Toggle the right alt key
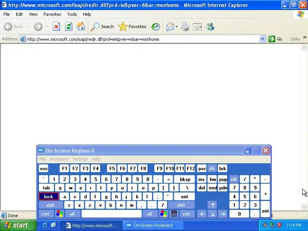This screenshot has width=308, height=231. (150, 214)
